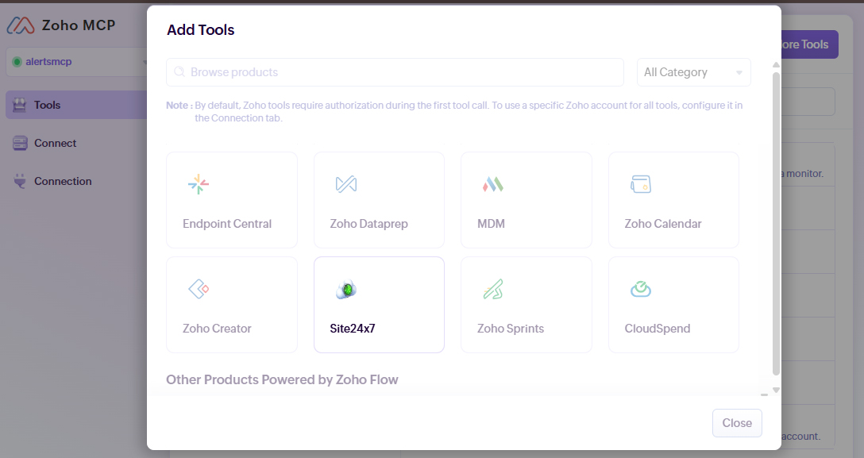Screen dimensions: 864x458
Task: Click the scrollbar down arrow
Action: [776, 390]
